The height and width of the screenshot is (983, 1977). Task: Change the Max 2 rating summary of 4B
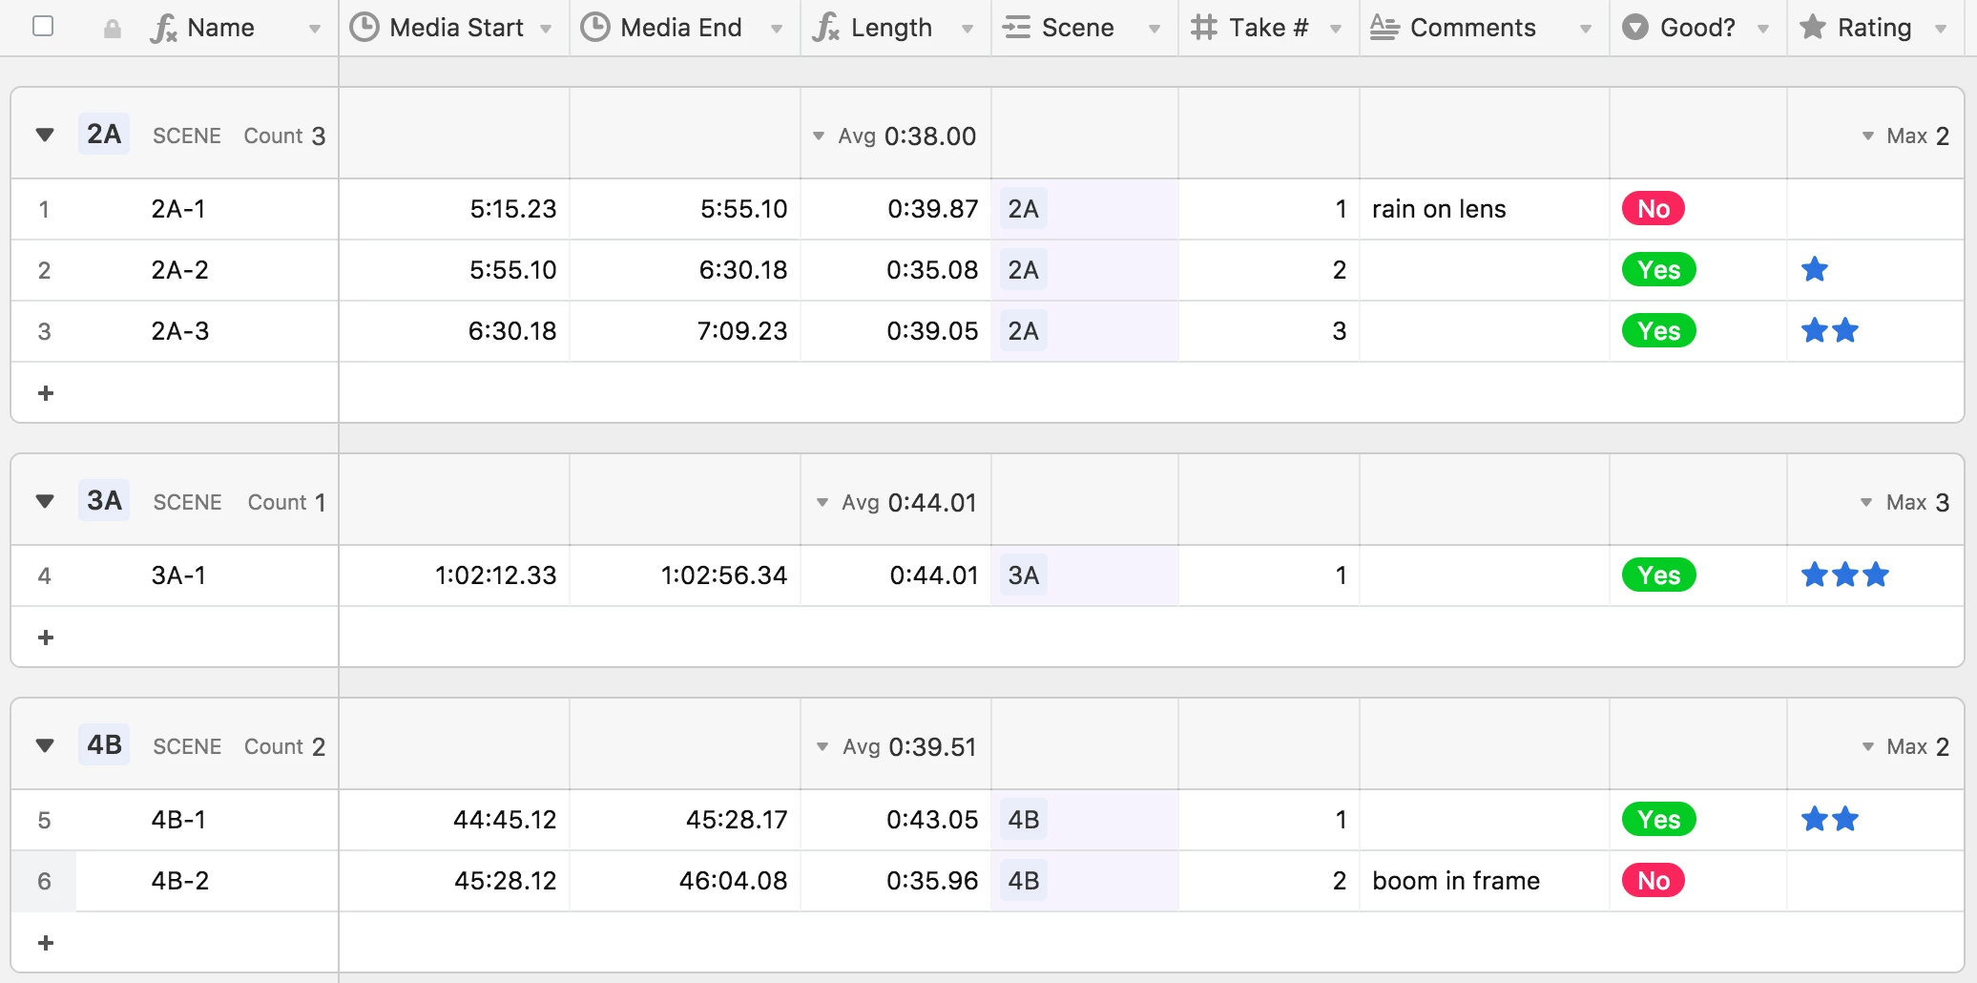1905,746
